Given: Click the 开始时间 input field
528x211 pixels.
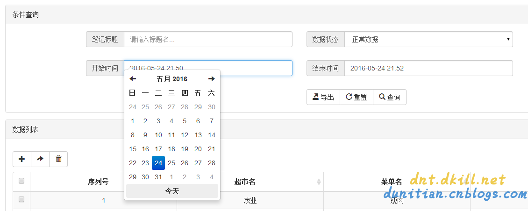Looking at the screenshot, I should (x=208, y=68).
